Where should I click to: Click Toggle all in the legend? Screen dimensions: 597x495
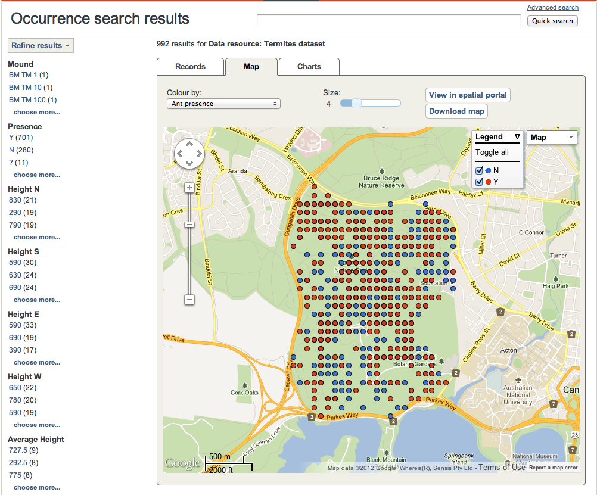click(492, 152)
